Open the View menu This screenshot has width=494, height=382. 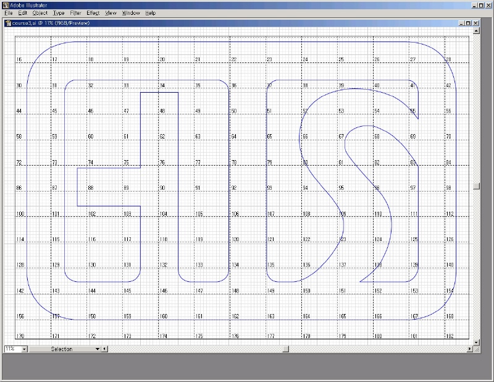coord(111,13)
